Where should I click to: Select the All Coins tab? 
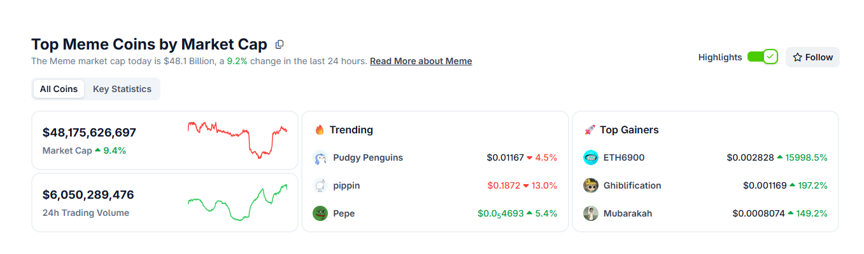pos(59,89)
